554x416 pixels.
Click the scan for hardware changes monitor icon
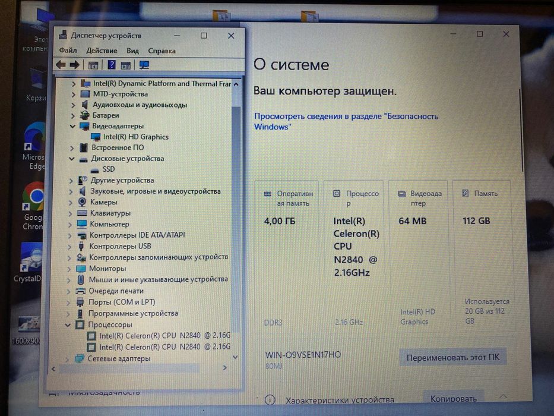(144, 65)
